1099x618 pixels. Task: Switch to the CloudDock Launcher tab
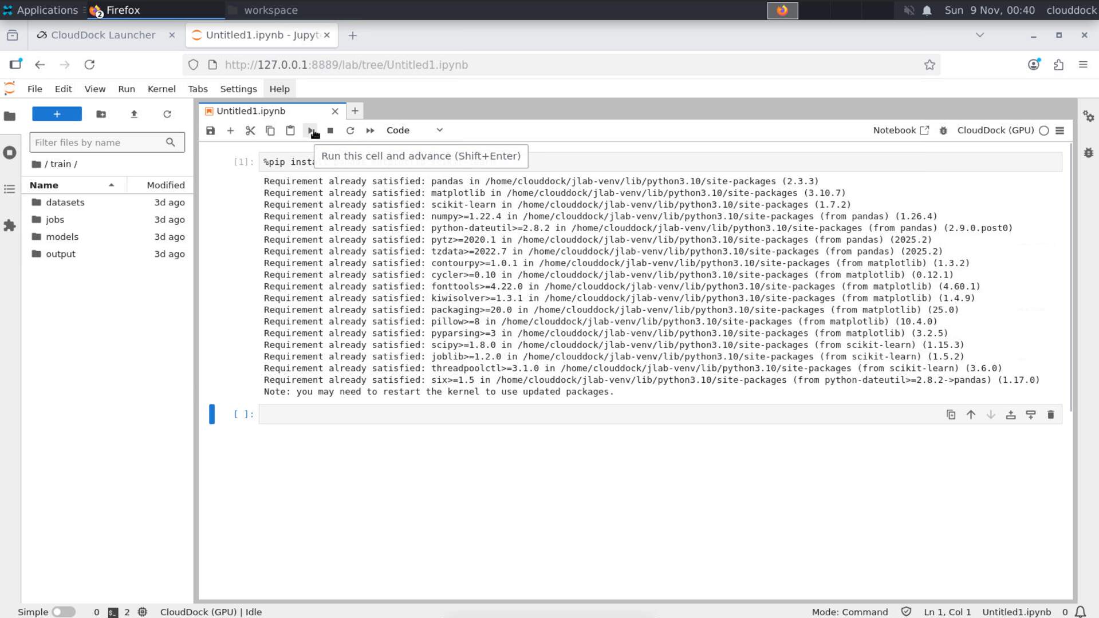click(x=103, y=35)
